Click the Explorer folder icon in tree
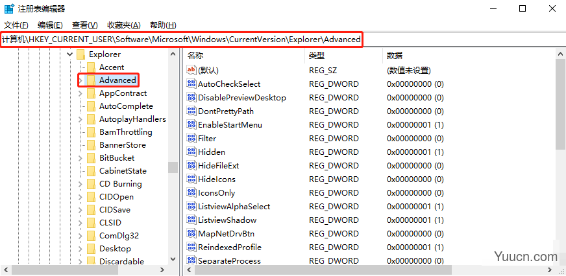This screenshot has height=276, width=566. tap(80, 54)
